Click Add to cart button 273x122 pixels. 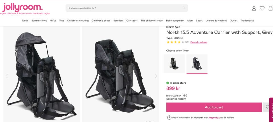click(x=214, y=107)
